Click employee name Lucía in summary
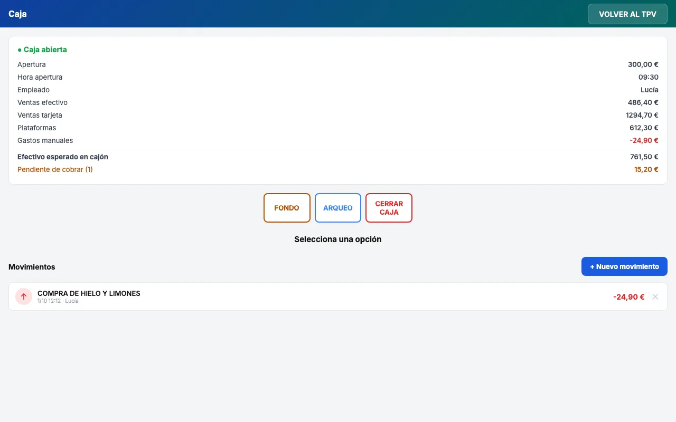This screenshot has height=422, width=676. pos(650,90)
